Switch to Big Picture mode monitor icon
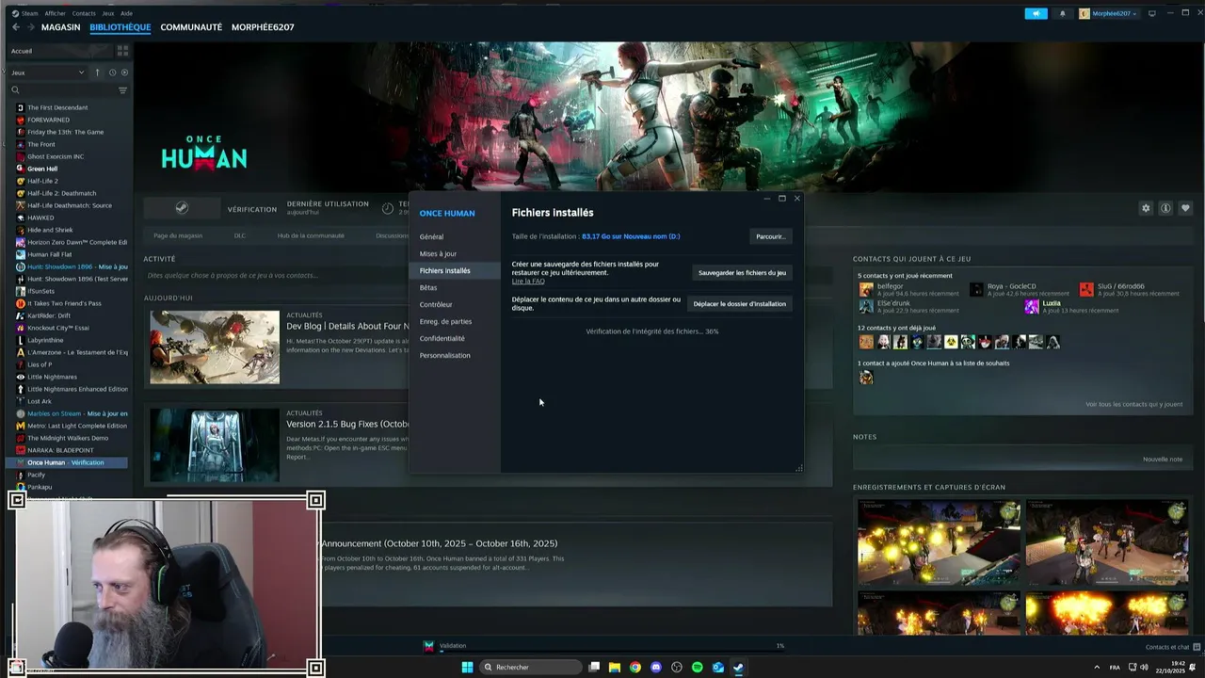The width and height of the screenshot is (1205, 678). [x=1151, y=13]
